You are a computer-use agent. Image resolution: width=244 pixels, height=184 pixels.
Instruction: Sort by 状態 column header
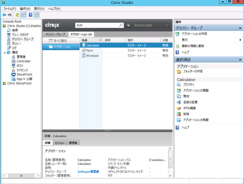[167, 40]
